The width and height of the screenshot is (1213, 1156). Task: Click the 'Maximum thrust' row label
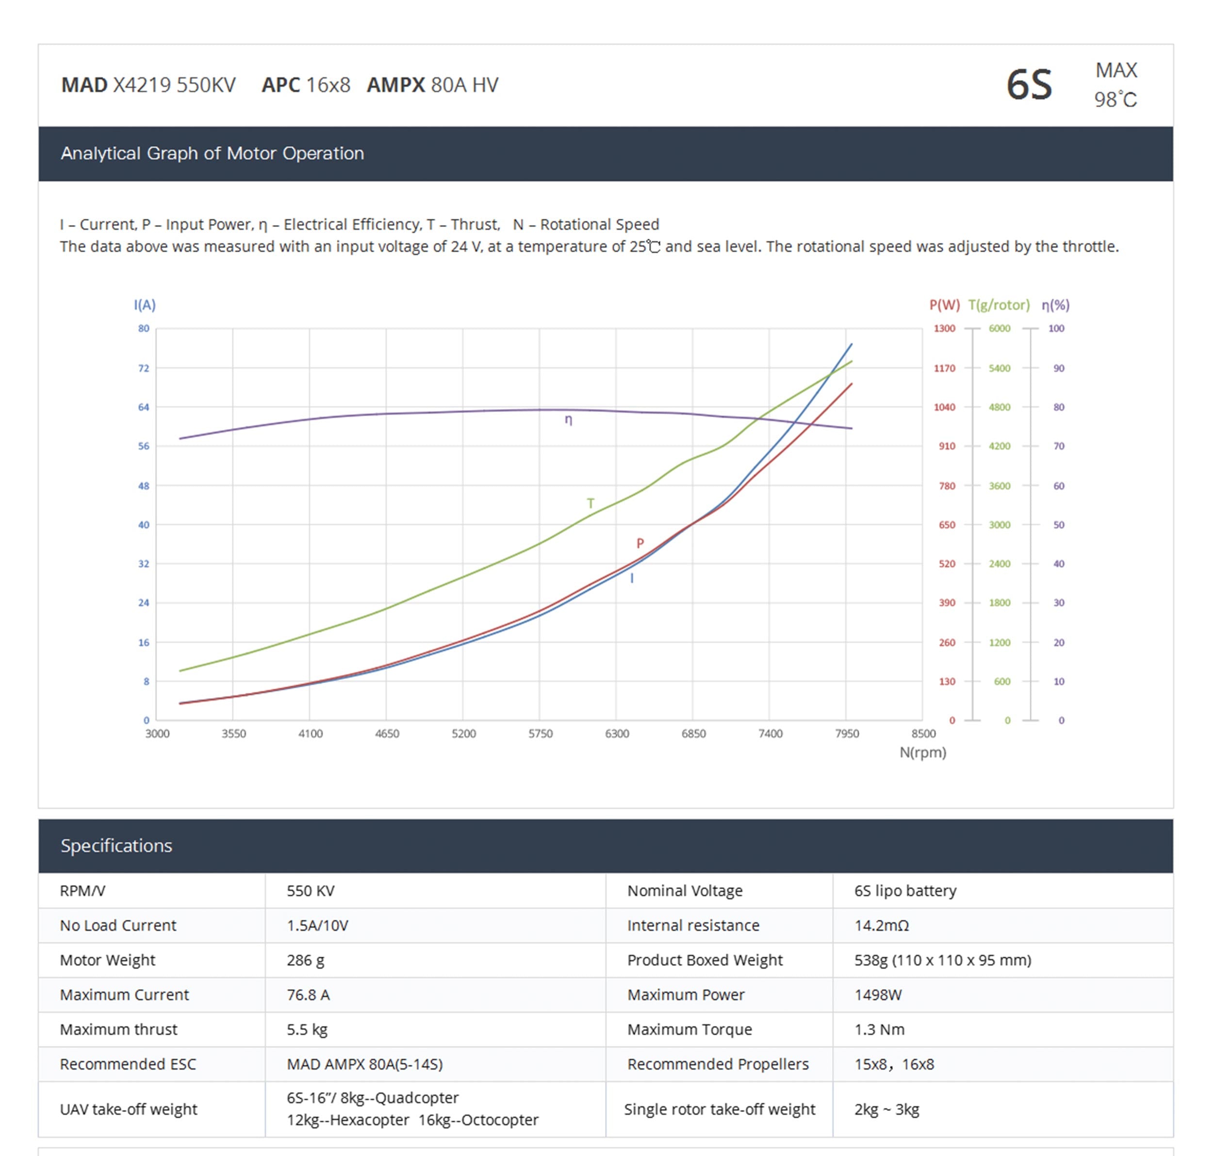tap(118, 1029)
